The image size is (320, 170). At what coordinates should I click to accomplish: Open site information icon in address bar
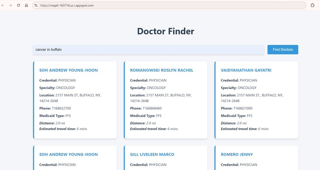point(36,6)
